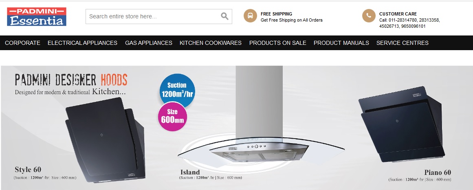Screen dimensions: 473x190
Task: Go to Products On Sale
Action: (x=277, y=43)
